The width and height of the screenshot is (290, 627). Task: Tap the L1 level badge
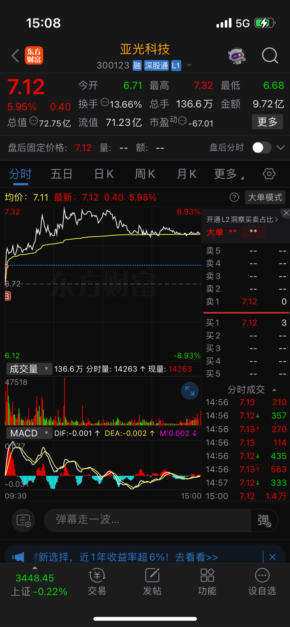click(176, 66)
